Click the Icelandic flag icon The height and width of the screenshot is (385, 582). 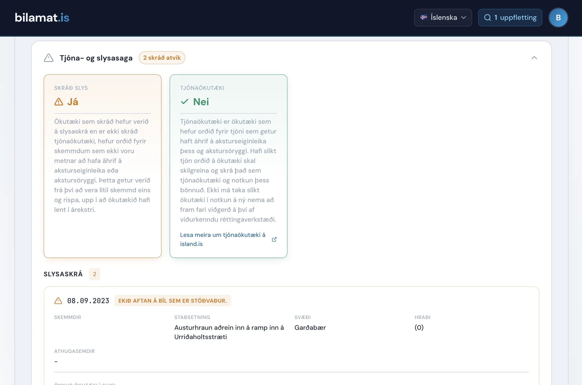[424, 17]
